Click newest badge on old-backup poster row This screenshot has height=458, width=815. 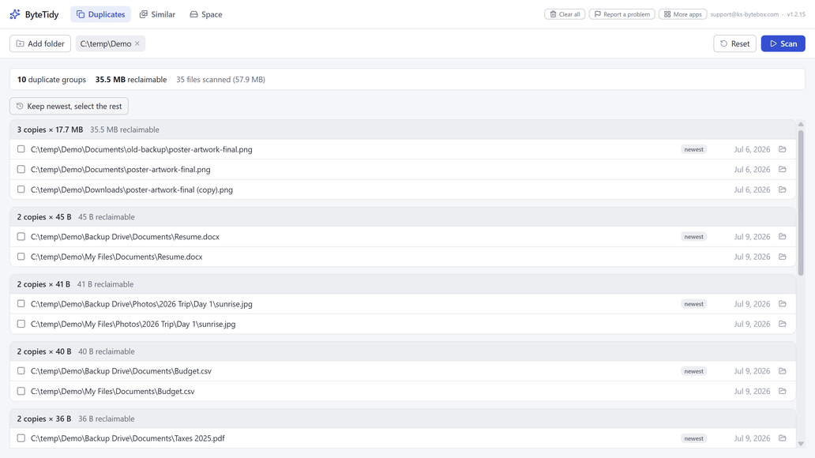click(x=693, y=149)
